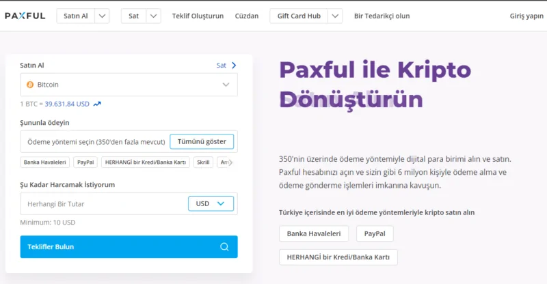The image size is (547, 284).
Task: Go to Teklif Oluşturun
Action: [x=198, y=16]
